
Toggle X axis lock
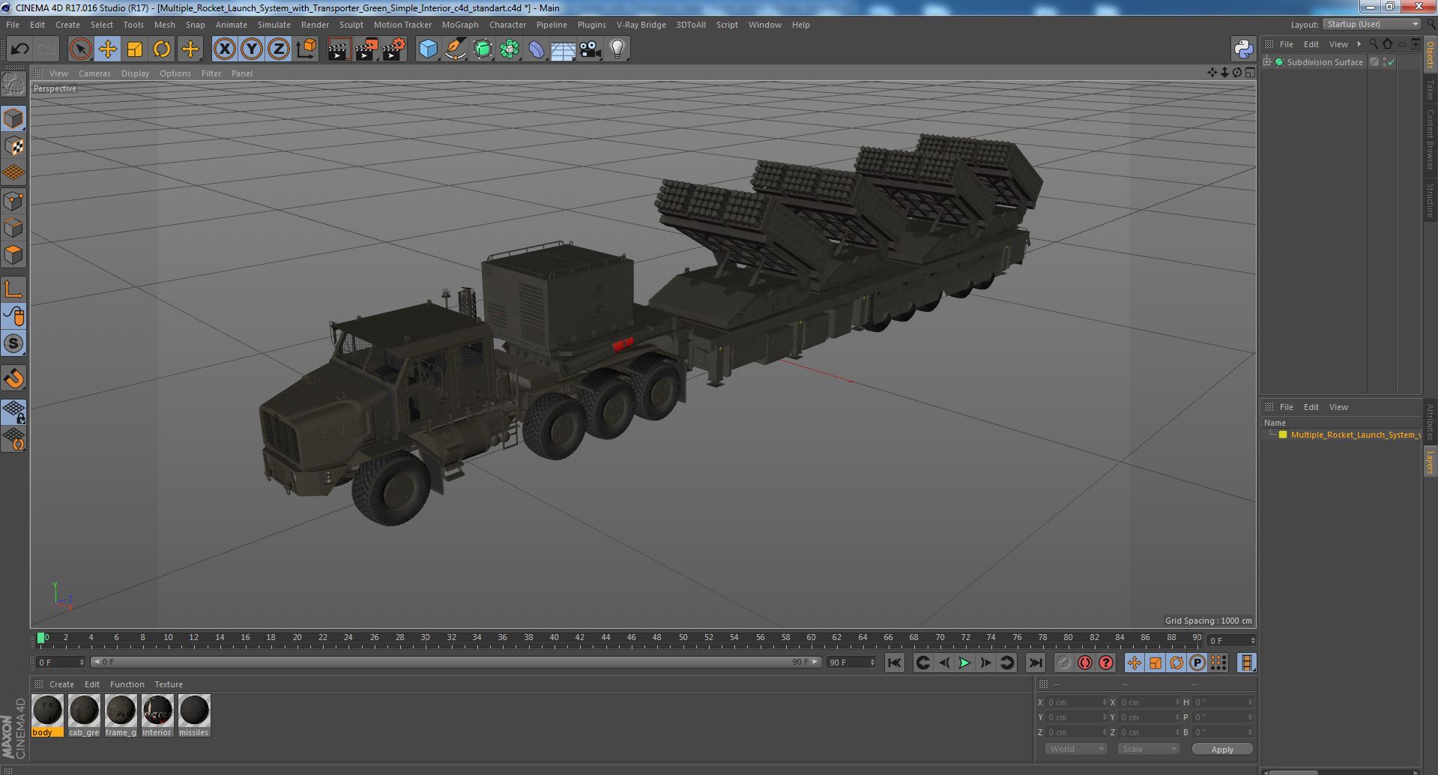point(224,49)
